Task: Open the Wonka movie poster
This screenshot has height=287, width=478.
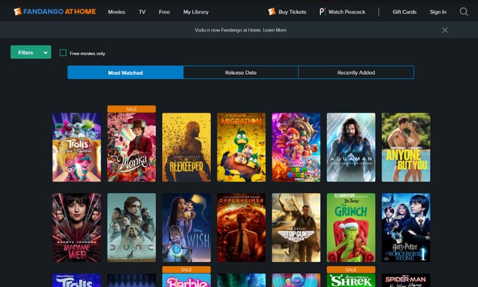Action: click(131, 147)
